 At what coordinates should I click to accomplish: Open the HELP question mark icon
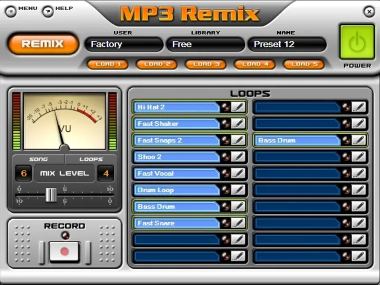48,11
